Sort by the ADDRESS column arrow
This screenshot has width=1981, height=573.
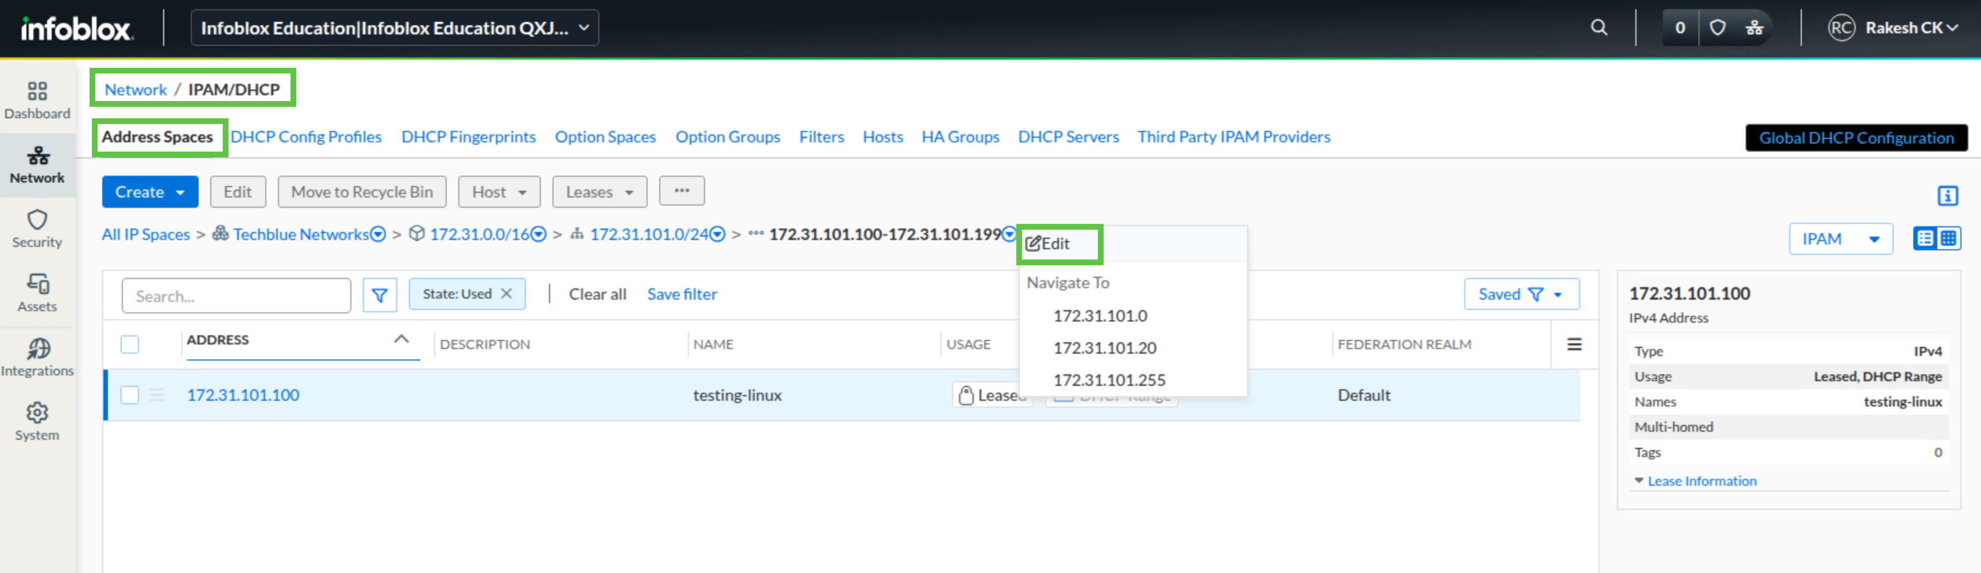pyautogui.click(x=401, y=339)
